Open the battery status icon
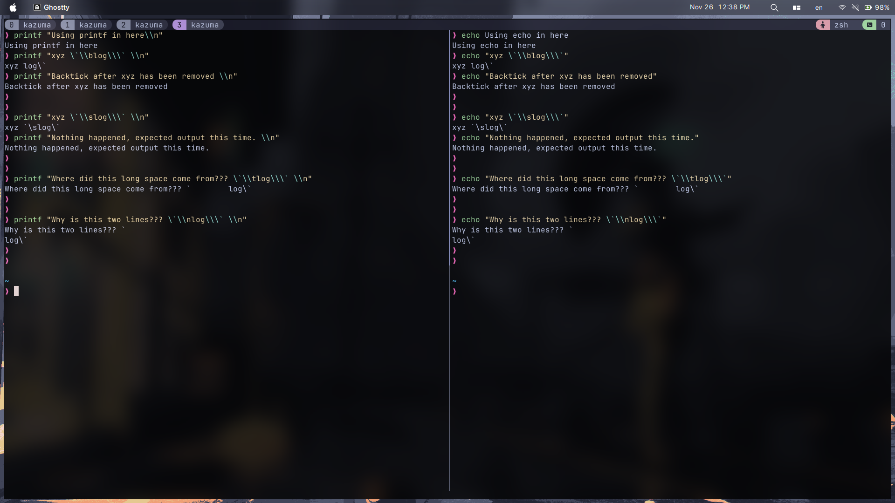 tap(868, 7)
